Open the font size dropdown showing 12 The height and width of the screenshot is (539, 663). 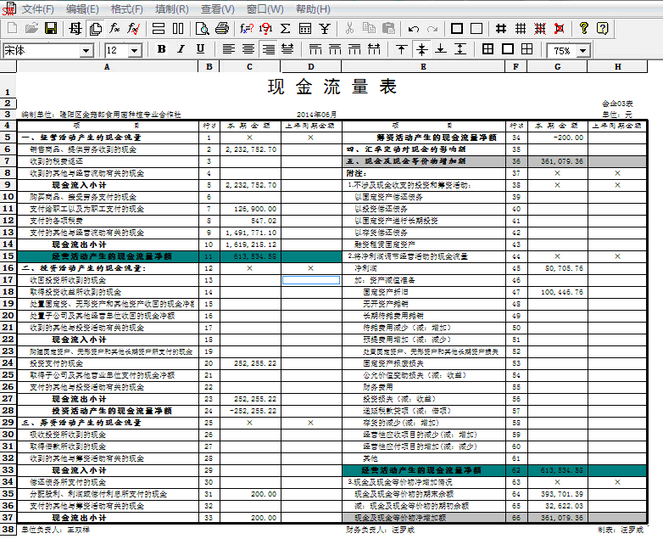(x=134, y=51)
